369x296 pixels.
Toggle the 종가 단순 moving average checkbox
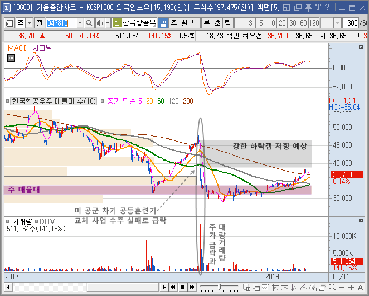(102, 101)
